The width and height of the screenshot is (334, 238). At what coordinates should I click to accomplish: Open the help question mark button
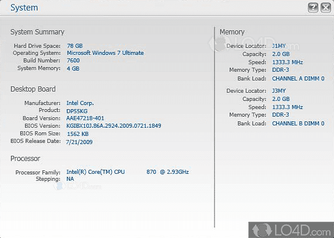coord(313,8)
